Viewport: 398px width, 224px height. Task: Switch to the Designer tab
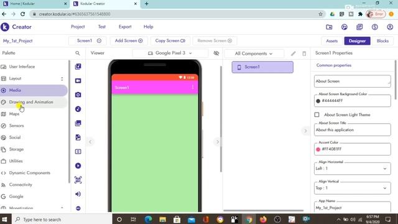[x=357, y=41]
